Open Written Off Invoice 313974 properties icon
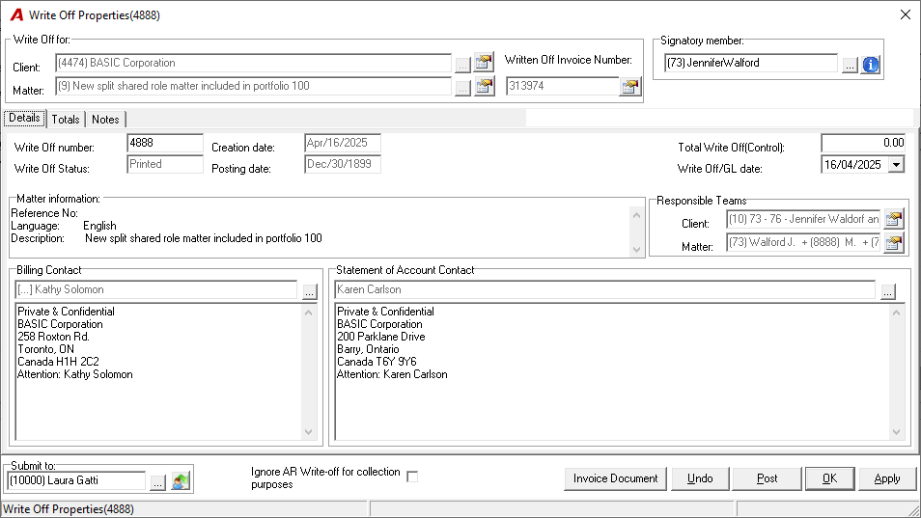 [629, 87]
